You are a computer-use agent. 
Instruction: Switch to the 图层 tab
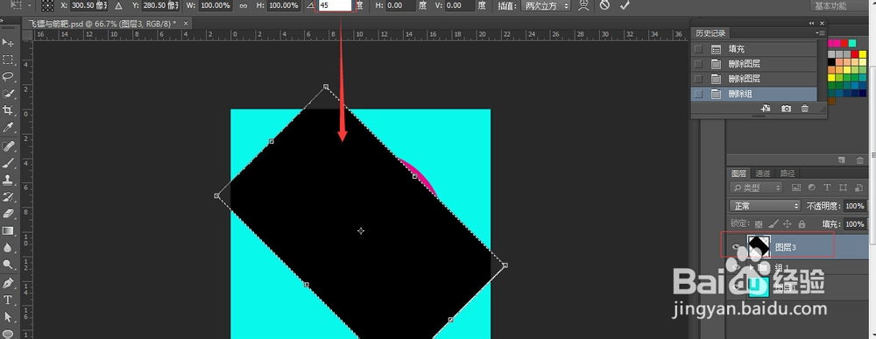[739, 173]
